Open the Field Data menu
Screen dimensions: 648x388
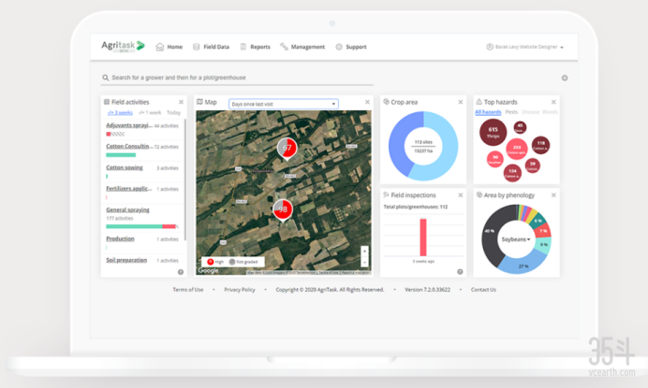pos(211,47)
